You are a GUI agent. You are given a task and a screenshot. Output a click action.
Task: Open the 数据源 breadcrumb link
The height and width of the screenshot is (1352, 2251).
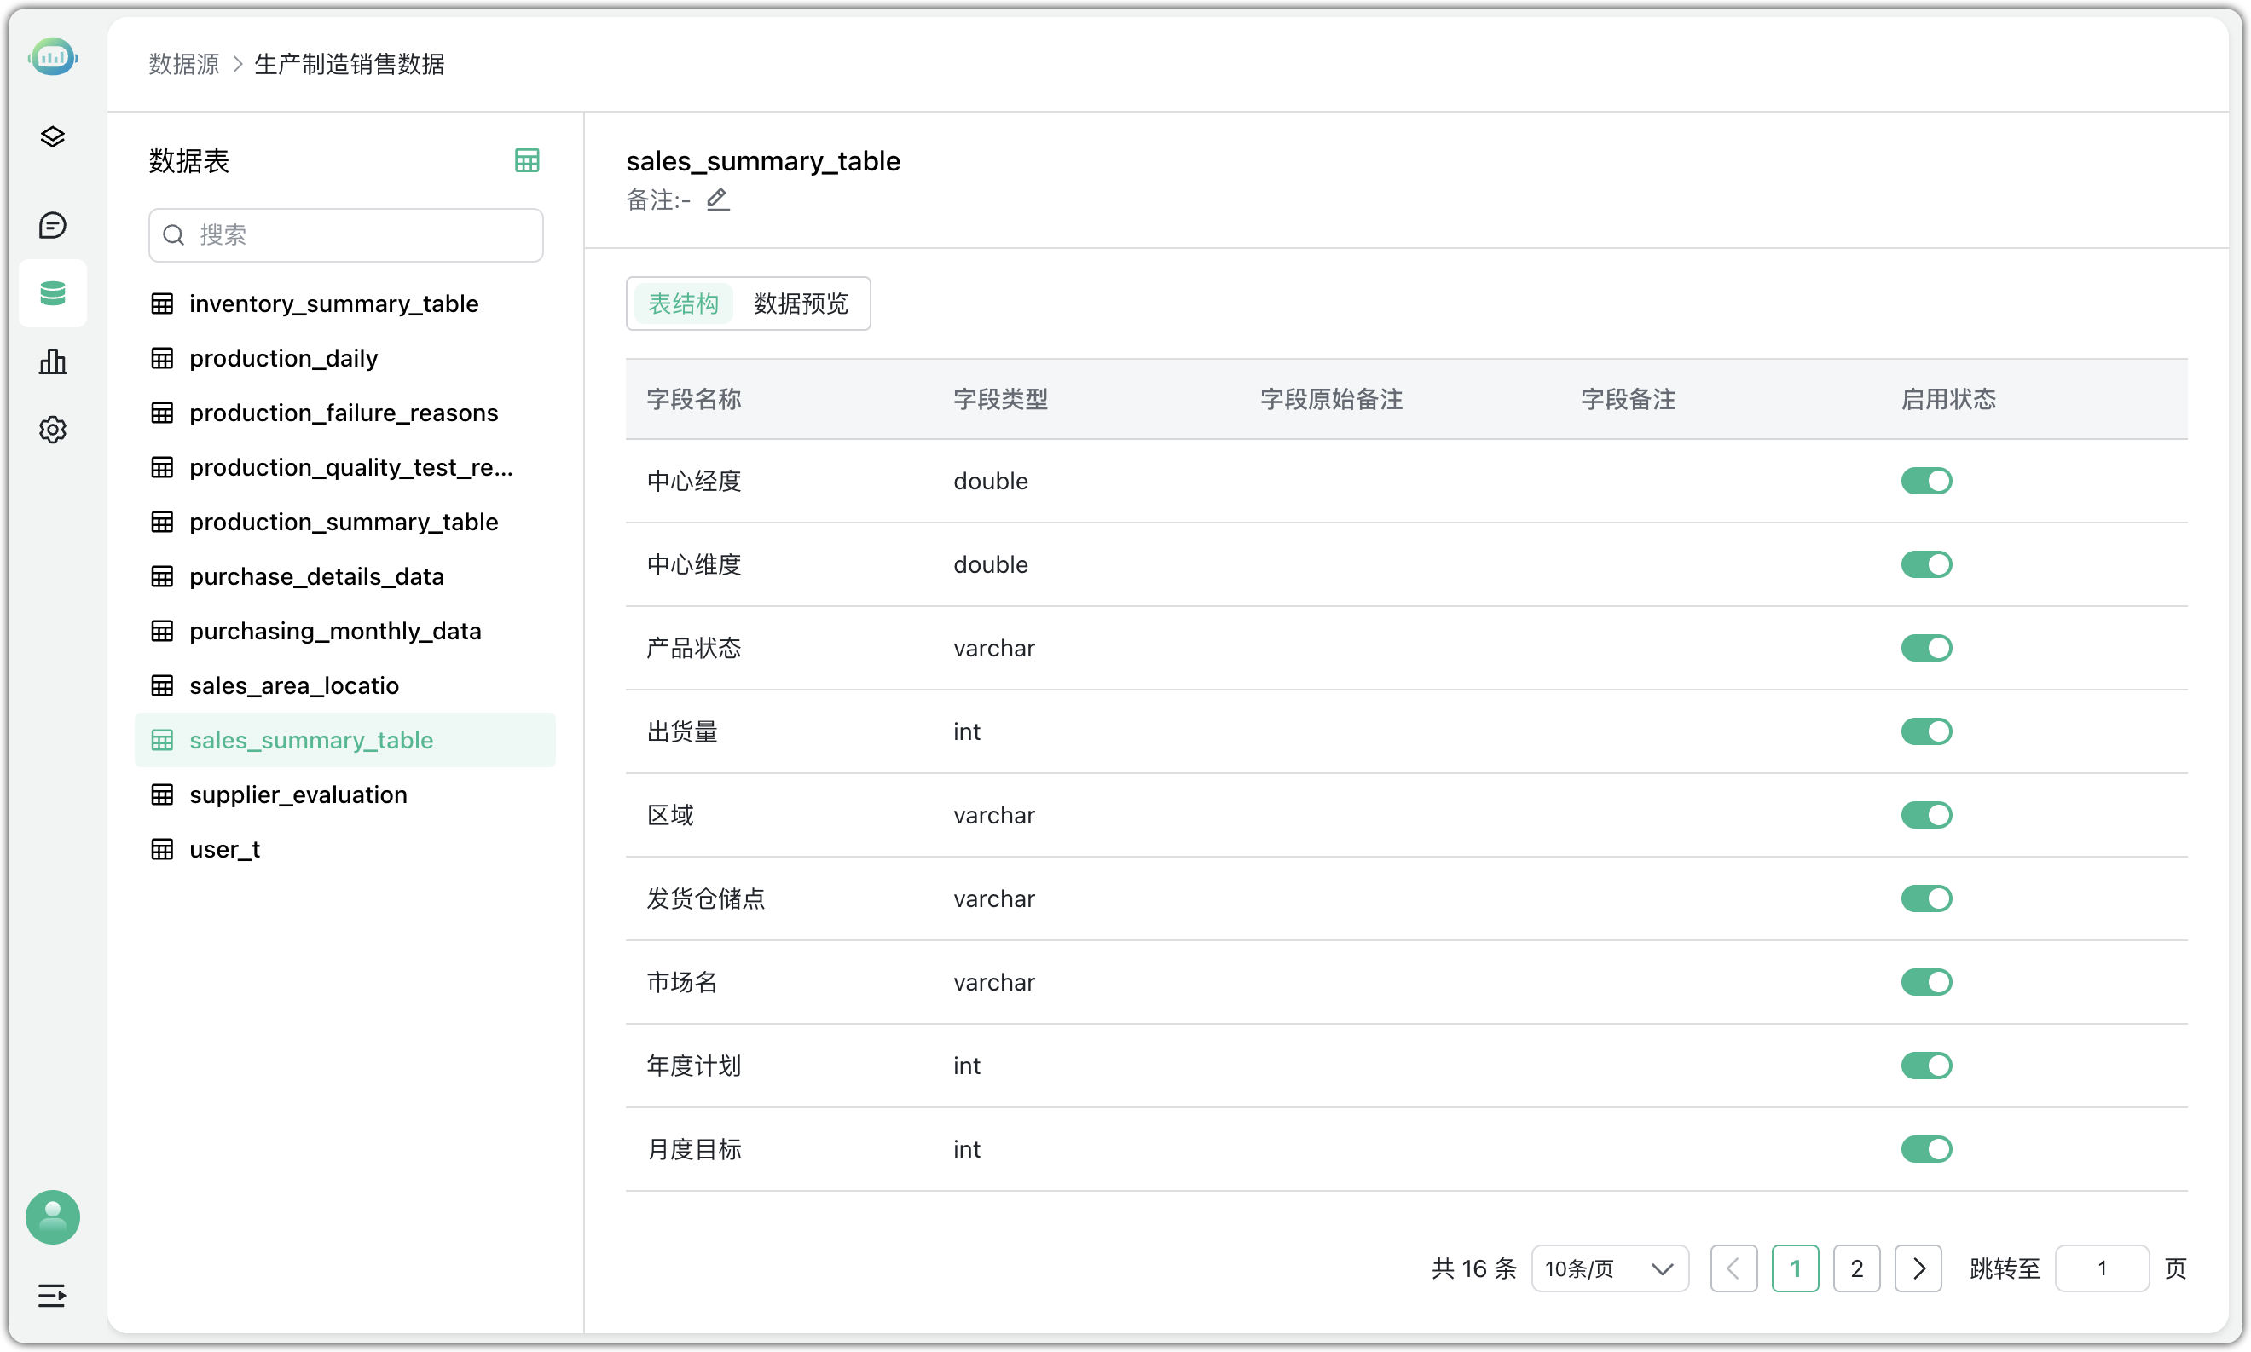[183, 64]
